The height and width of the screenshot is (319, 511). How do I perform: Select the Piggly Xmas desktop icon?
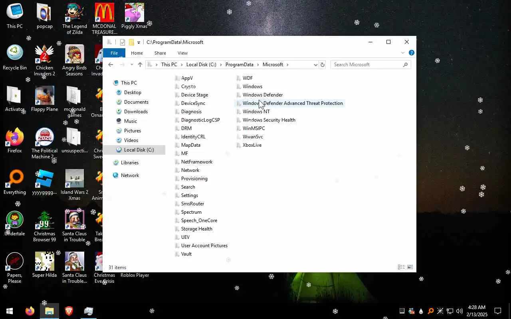(x=135, y=16)
